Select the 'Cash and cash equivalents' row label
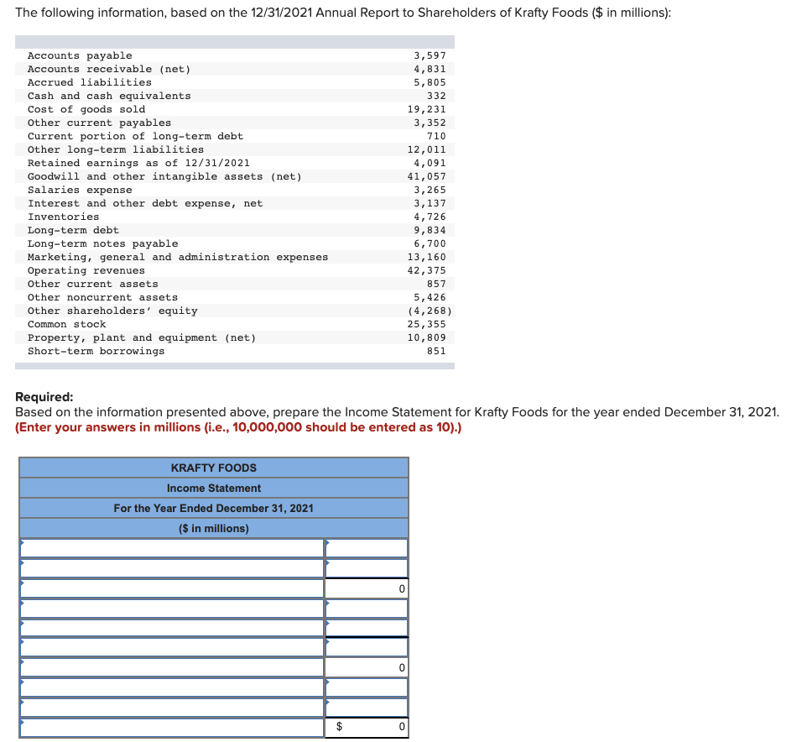This screenshot has width=802, height=742. 109,96
